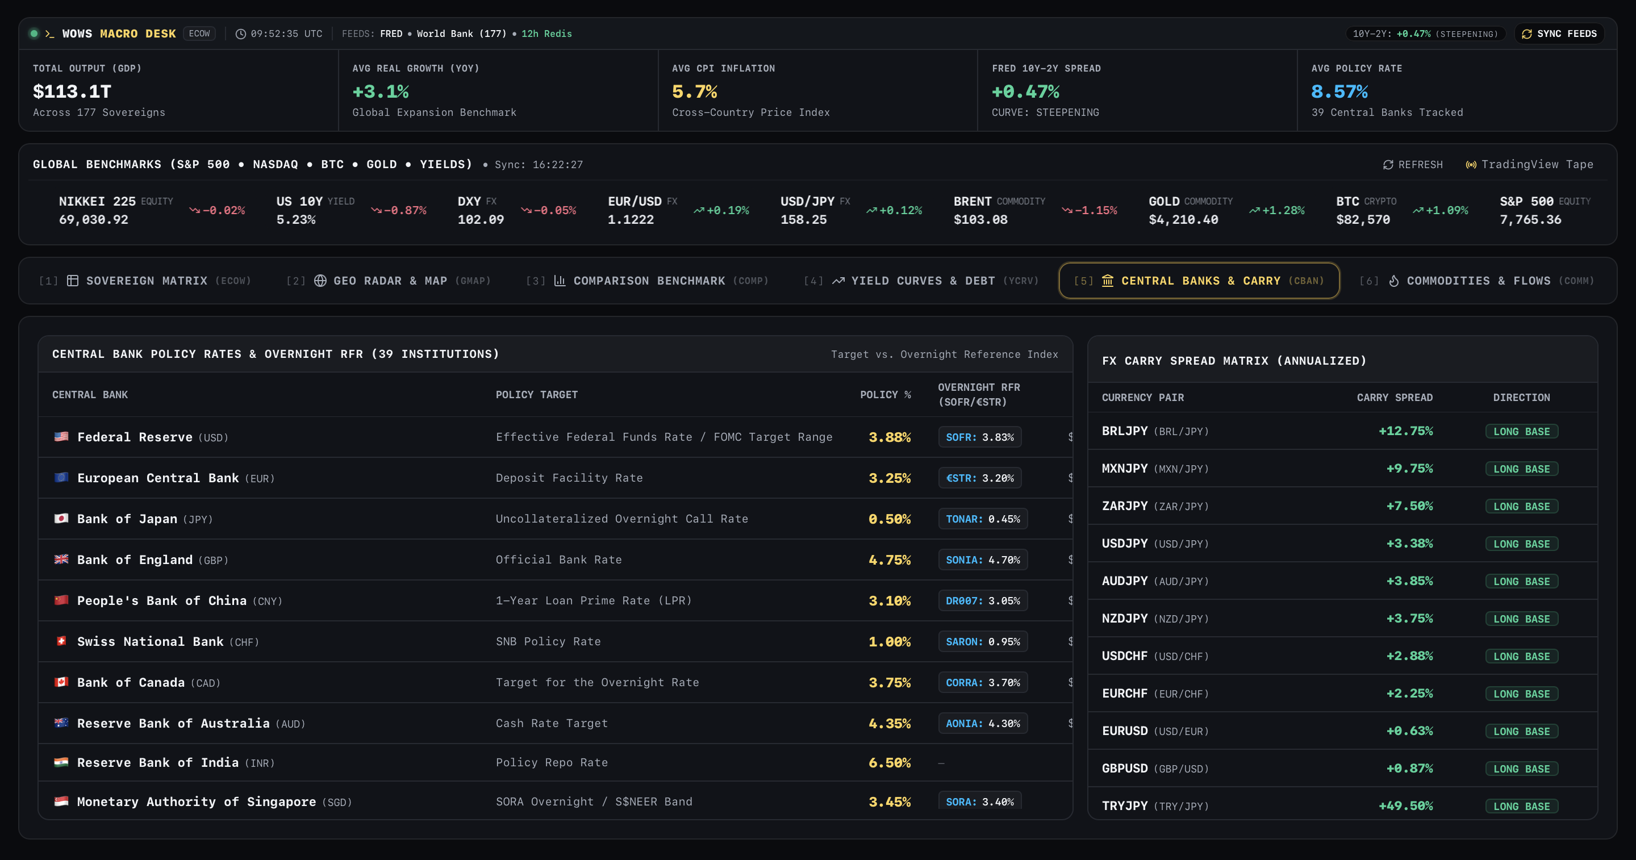Switch to Geo Radar & Map tab
Screen dimensions: 1636x860
[389, 281]
